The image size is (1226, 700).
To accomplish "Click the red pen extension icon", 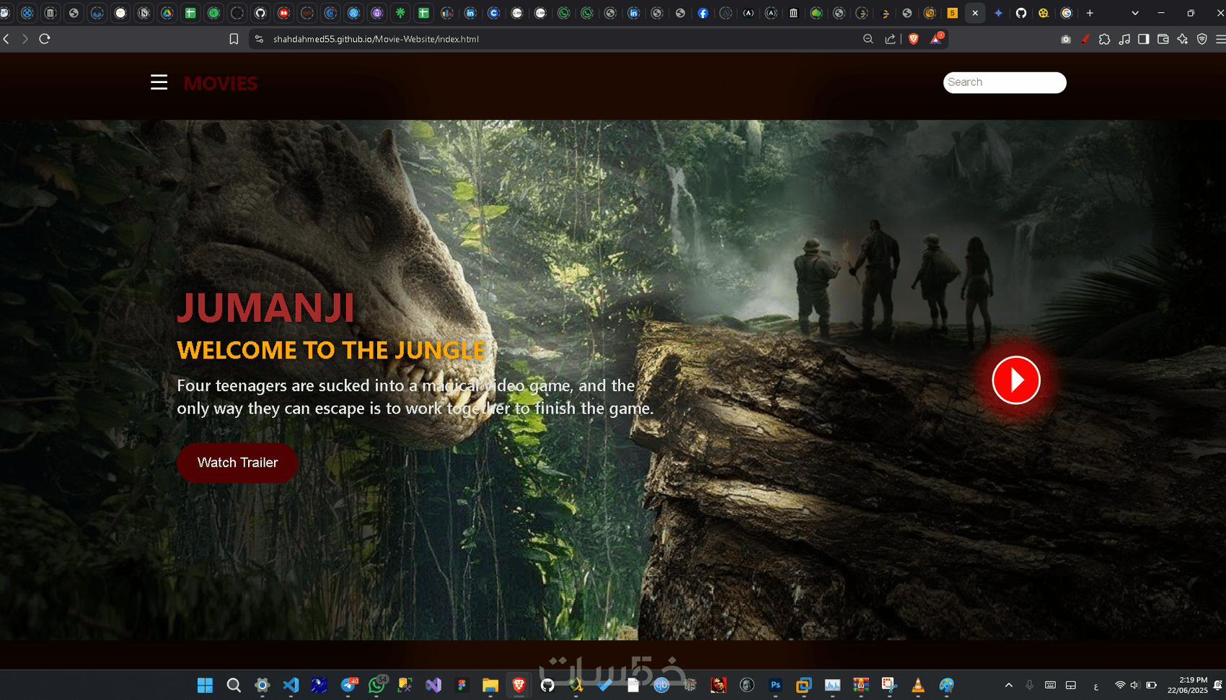I will tap(1085, 39).
